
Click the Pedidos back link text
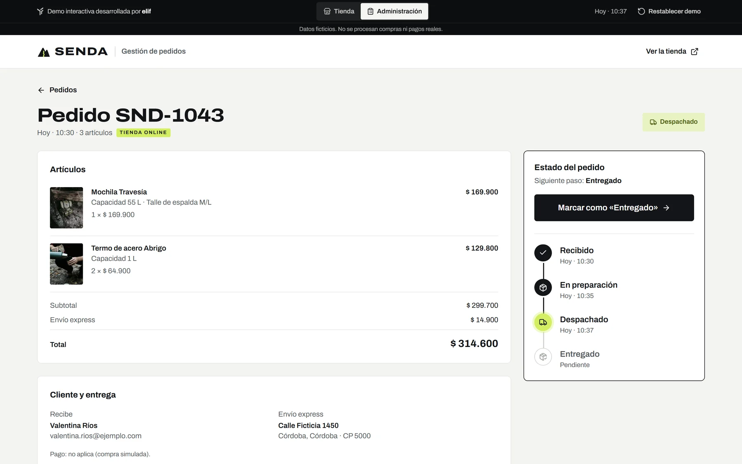tap(63, 90)
